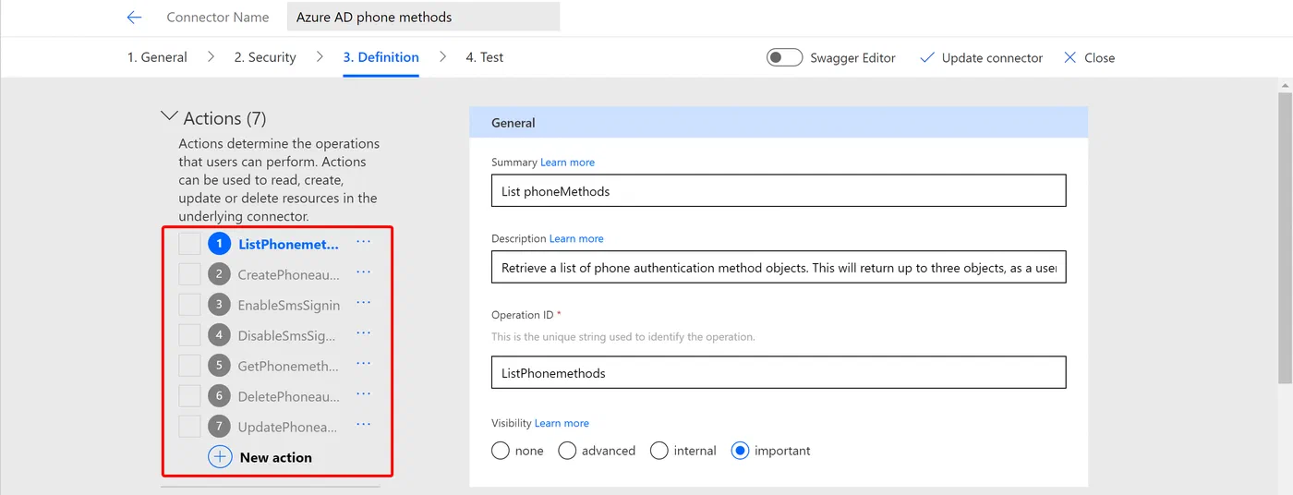Collapse the Actions (7) section chevron

tap(169, 116)
